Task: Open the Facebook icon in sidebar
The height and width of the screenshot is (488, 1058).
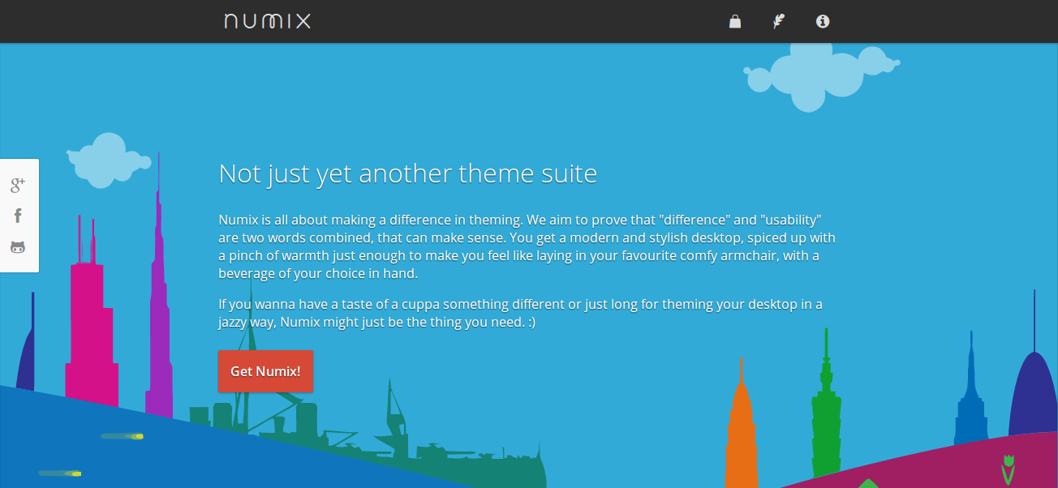Action: coord(17,215)
